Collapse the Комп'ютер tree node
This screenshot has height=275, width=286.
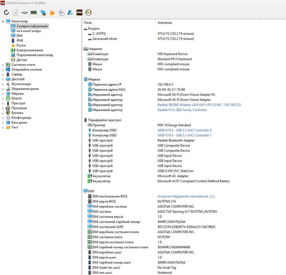[x=3, y=21]
